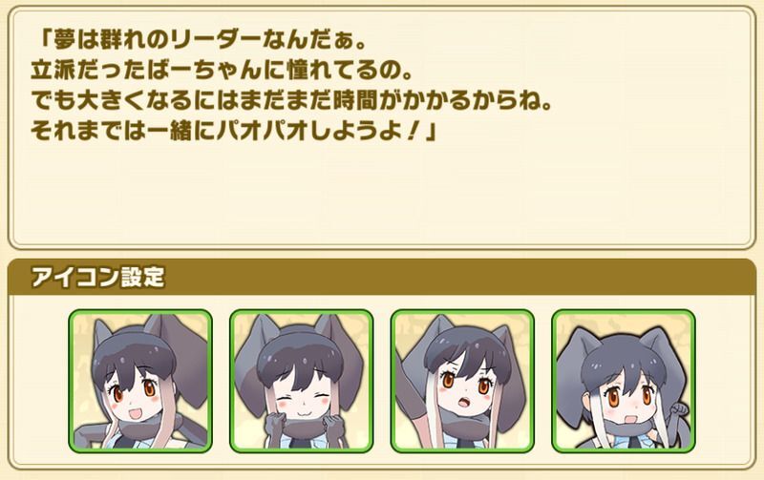Set the first elephant girl portrait as icon
Screen dimensions: 764x480
click(x=140, y=381)
